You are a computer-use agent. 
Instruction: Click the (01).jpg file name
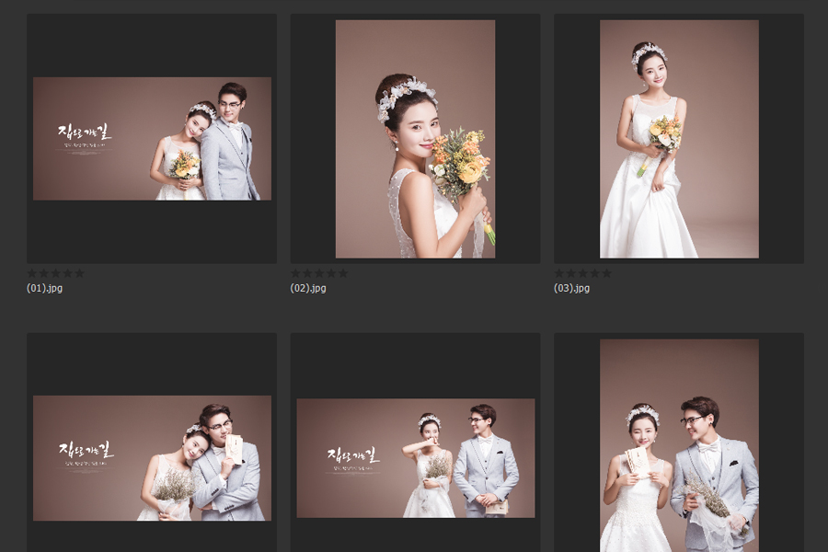(44, 288)
